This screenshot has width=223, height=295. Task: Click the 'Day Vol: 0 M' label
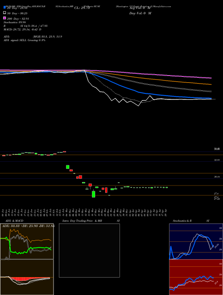tap(140, 13)
